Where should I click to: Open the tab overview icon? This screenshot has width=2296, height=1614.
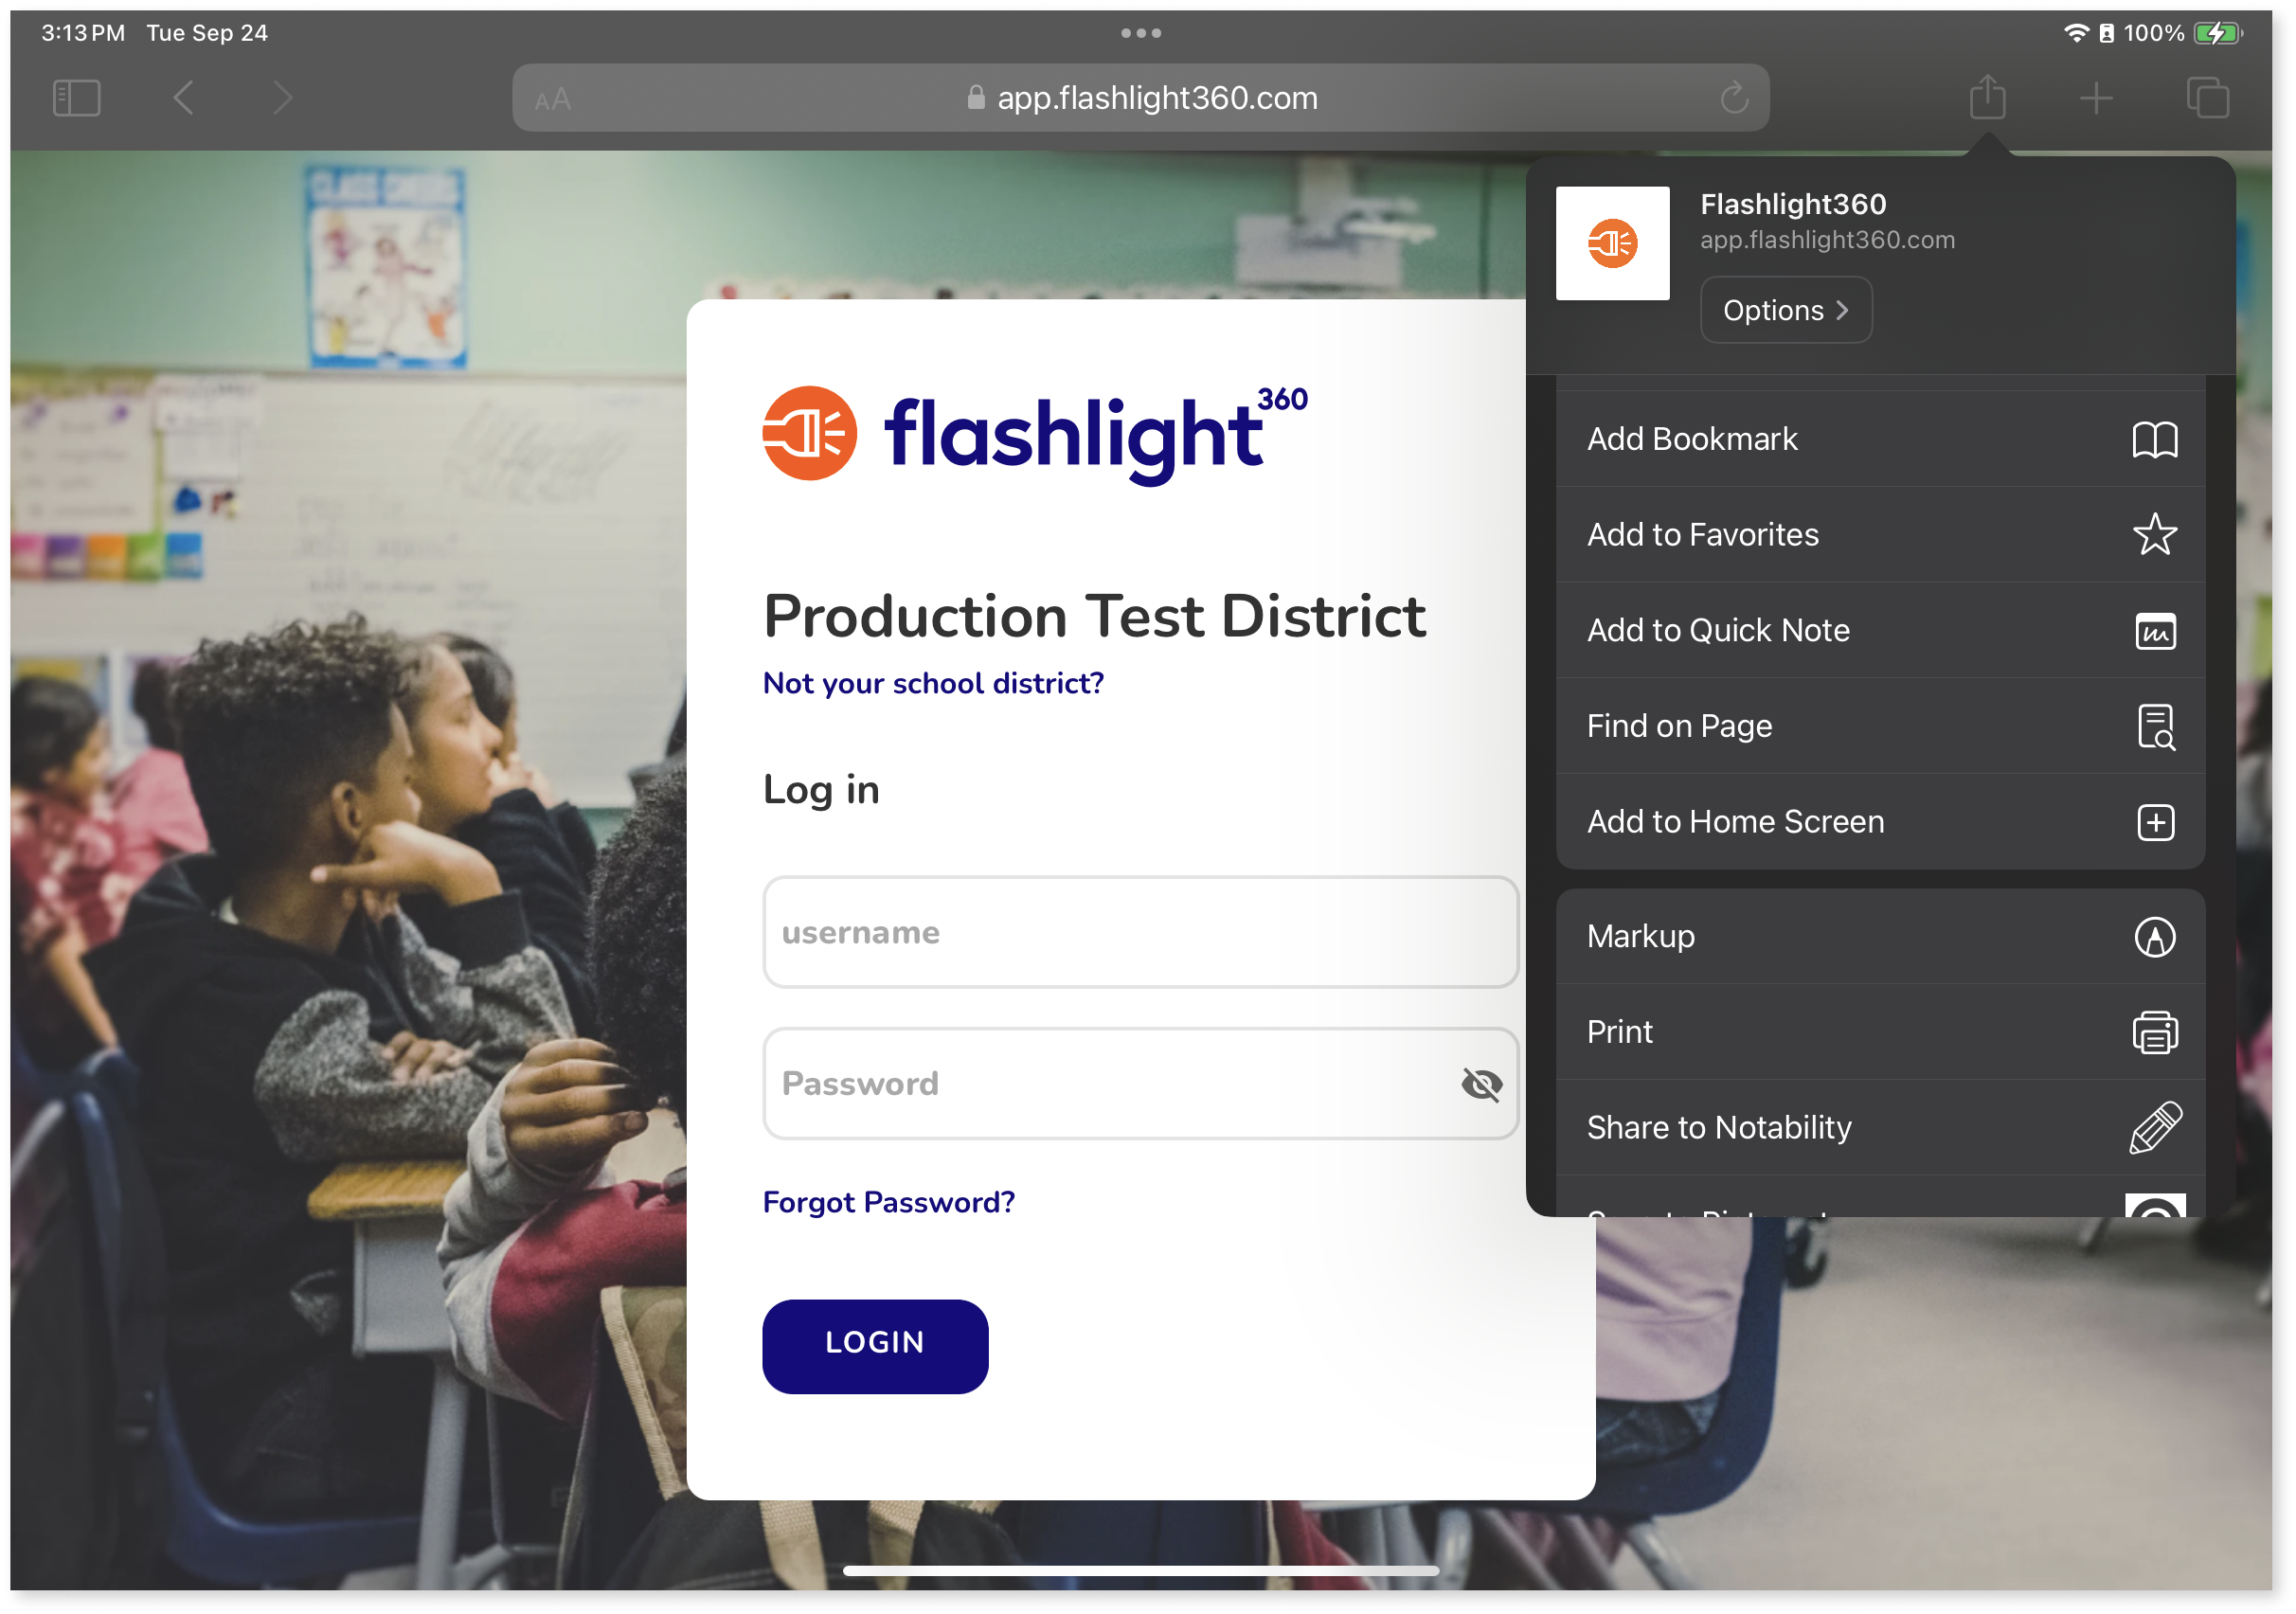click(2207, 98)
